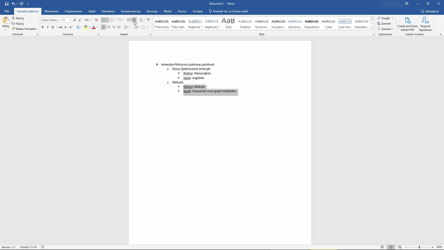Click the Request Signatures icon
The image size is (444, 250).
pyautogui.click(x=425, y=24)
